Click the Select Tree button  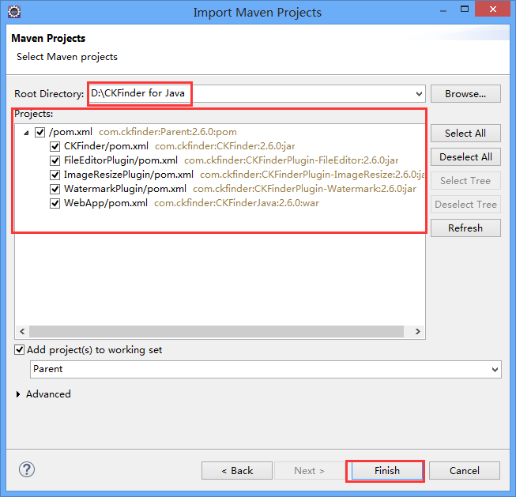coord(465,181)
